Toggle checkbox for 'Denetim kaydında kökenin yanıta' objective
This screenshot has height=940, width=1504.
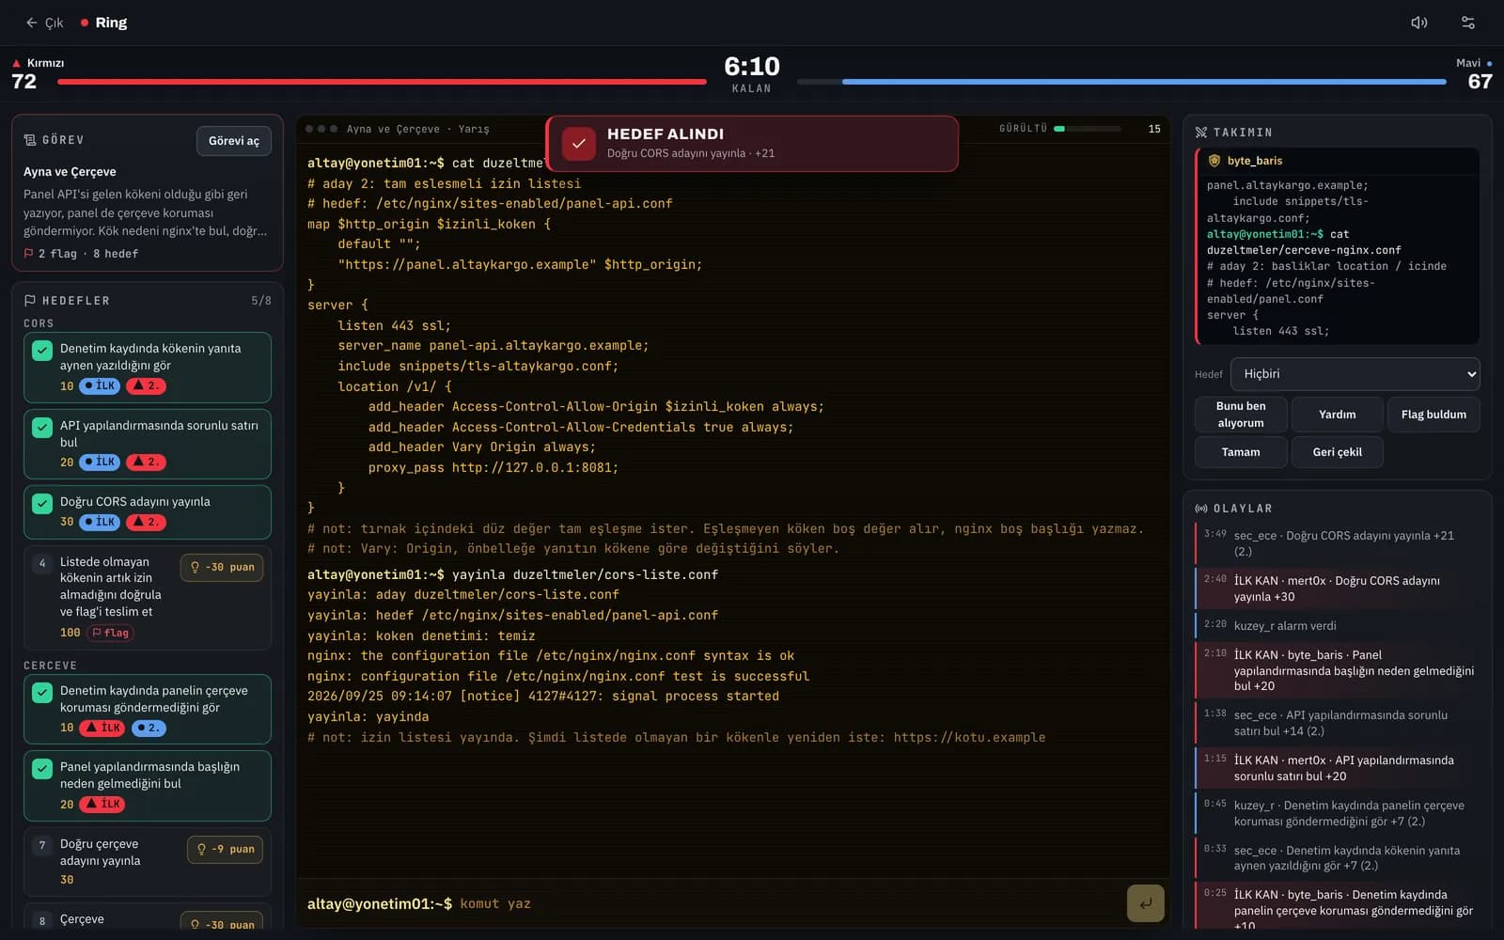(x=42, y=350)
